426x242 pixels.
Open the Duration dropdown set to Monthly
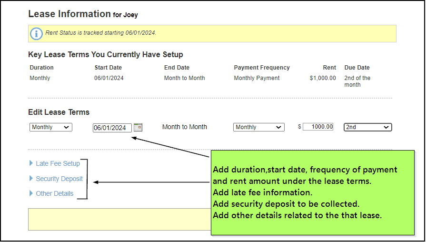click(50, 127)
